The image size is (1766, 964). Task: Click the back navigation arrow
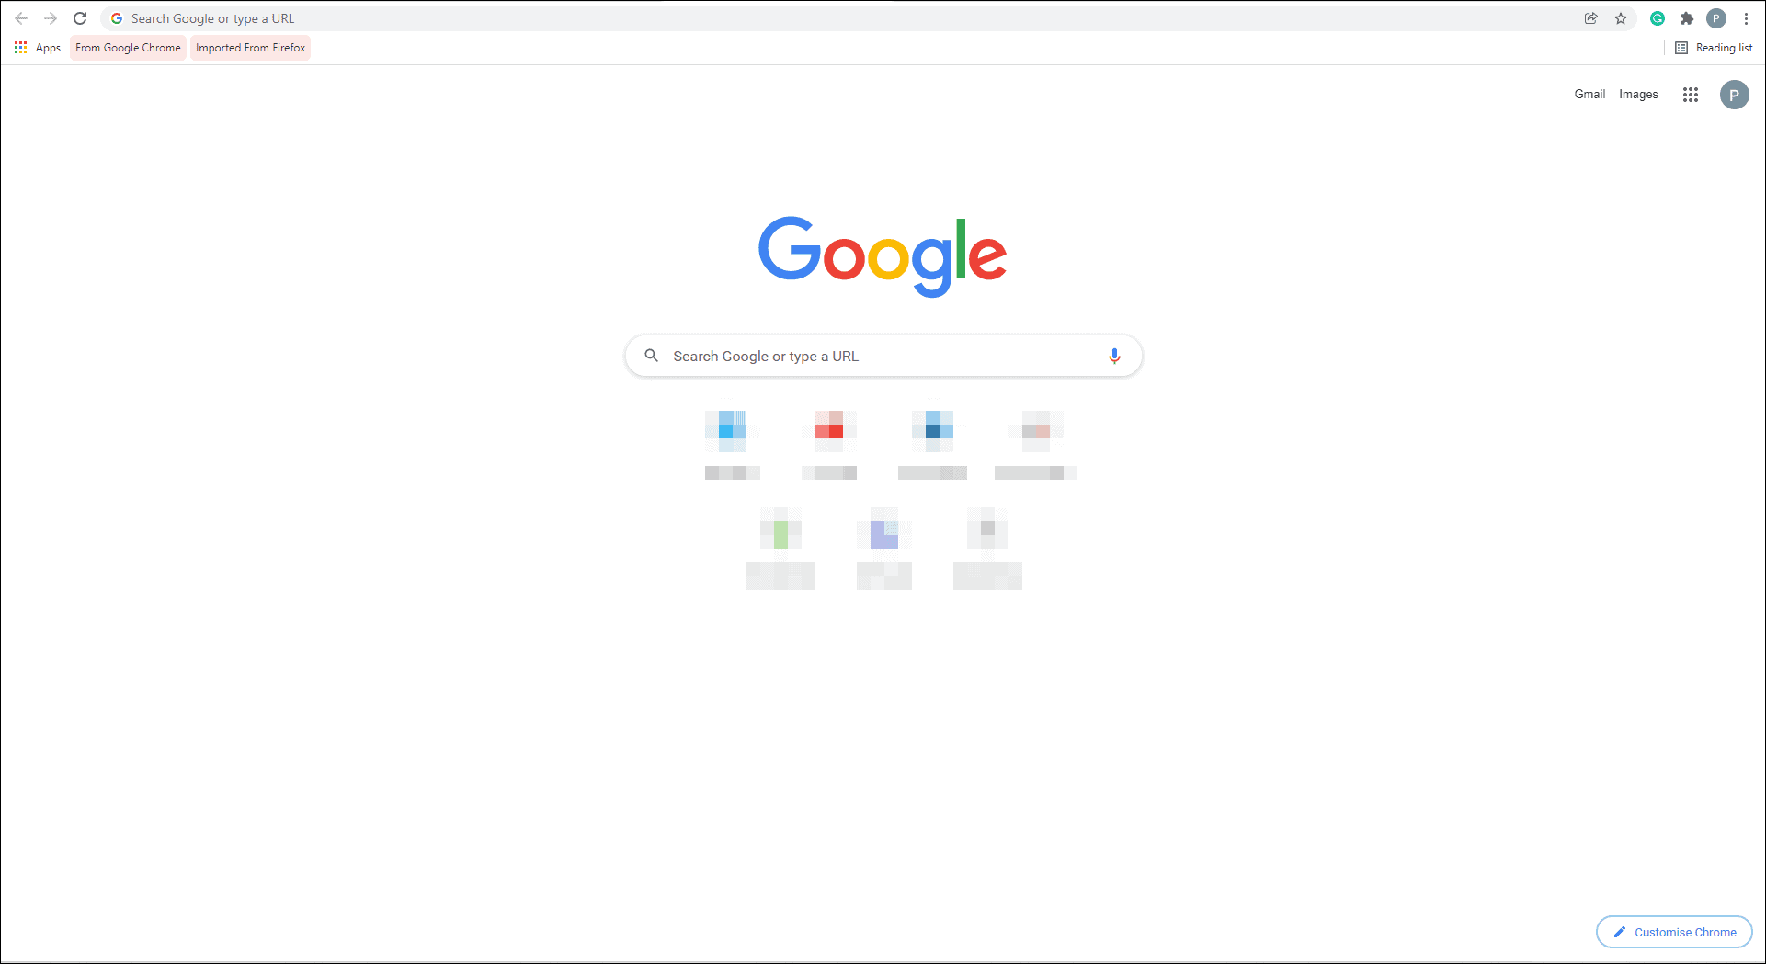(x=21, y=18)
